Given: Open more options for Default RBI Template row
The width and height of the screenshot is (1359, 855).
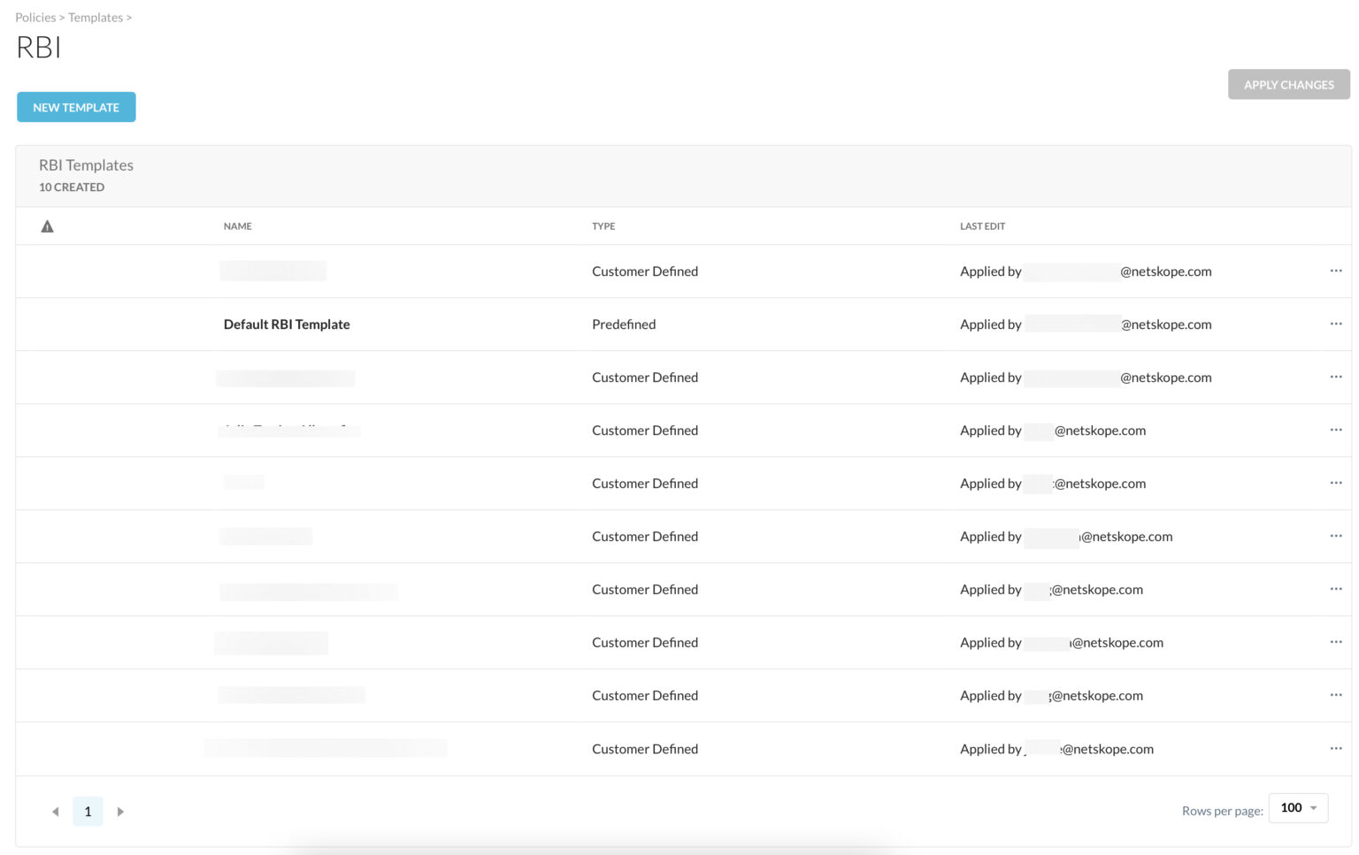Looking at the screenshot, I should (x=1335, y=324).
